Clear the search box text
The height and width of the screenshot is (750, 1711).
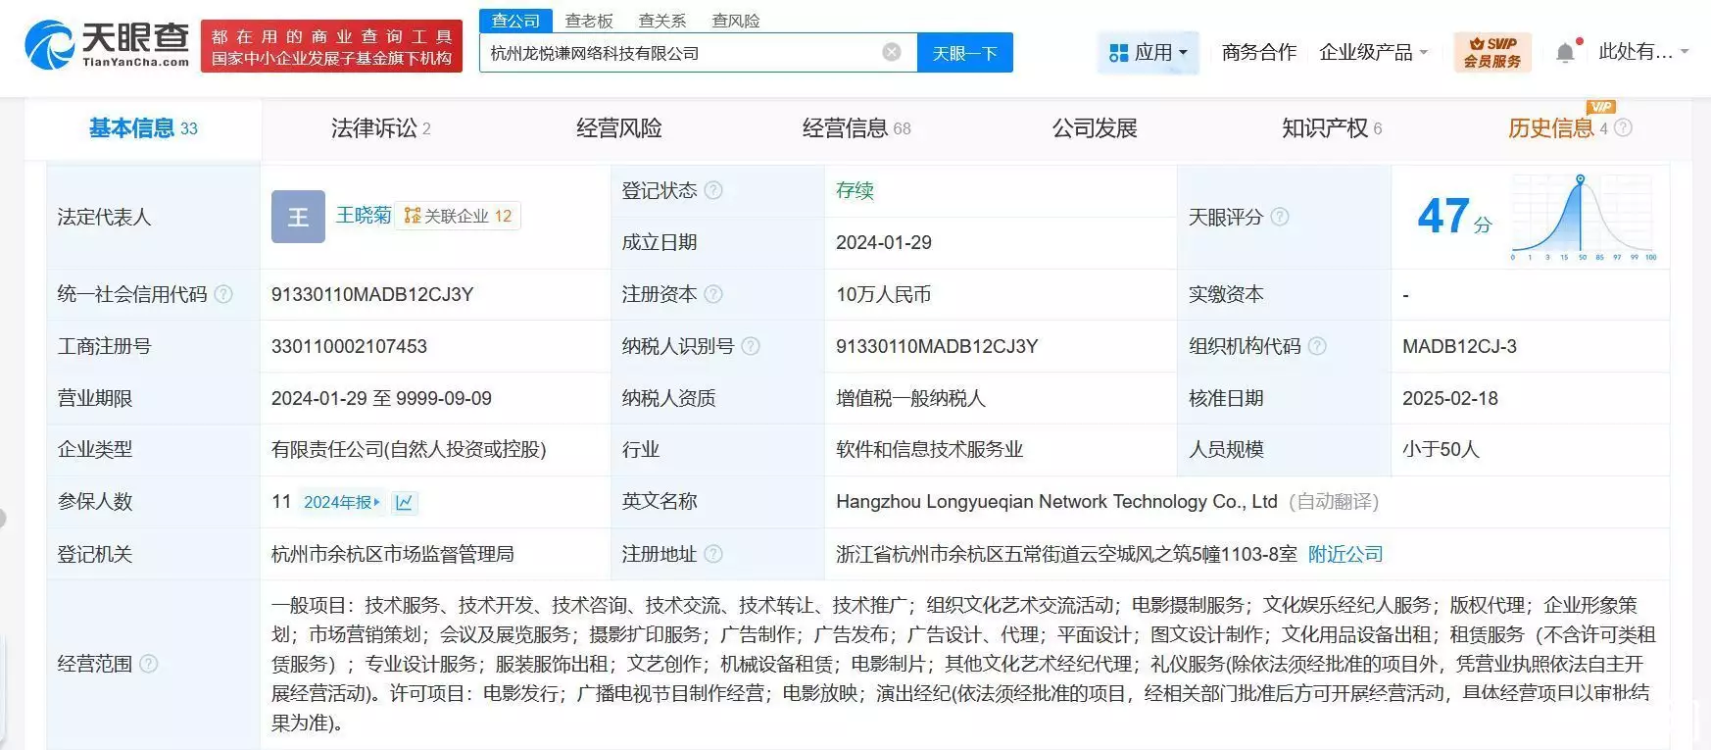892,52
